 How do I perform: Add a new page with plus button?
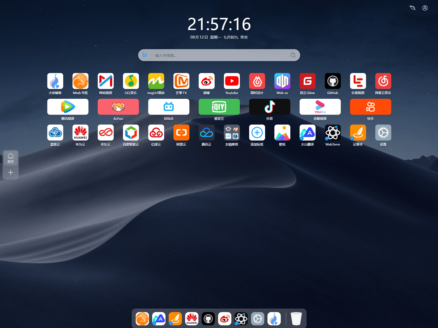click(11, 173)
